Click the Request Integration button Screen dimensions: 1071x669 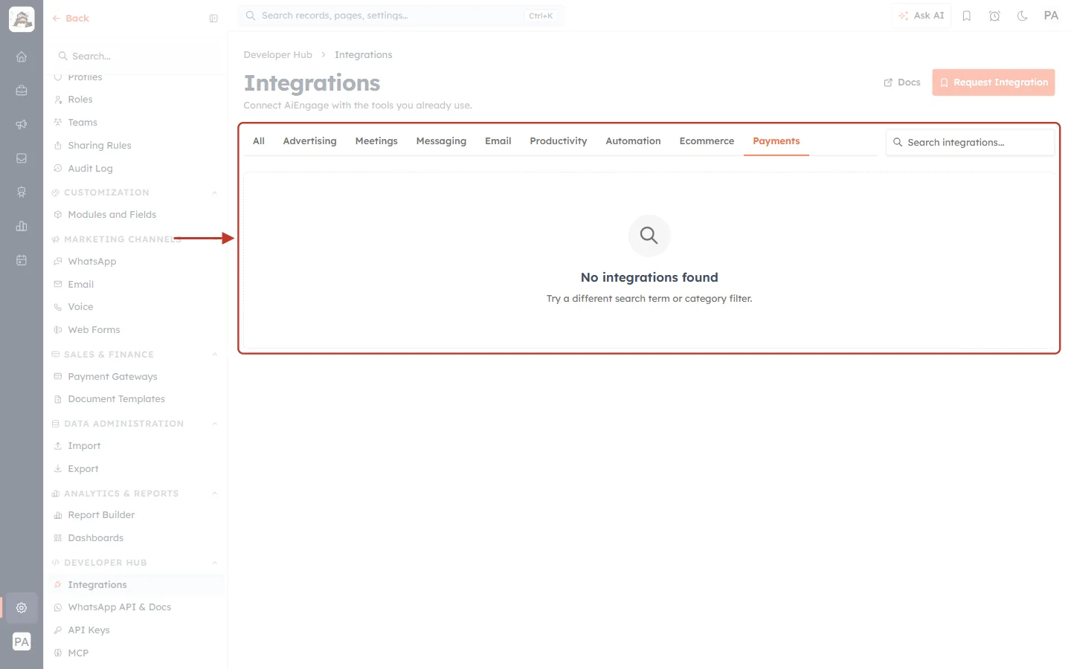pos(994,83)
